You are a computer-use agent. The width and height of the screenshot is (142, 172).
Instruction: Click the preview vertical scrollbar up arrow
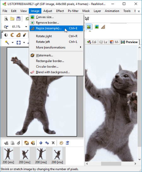pyautogui.click(x=139, y=48)
